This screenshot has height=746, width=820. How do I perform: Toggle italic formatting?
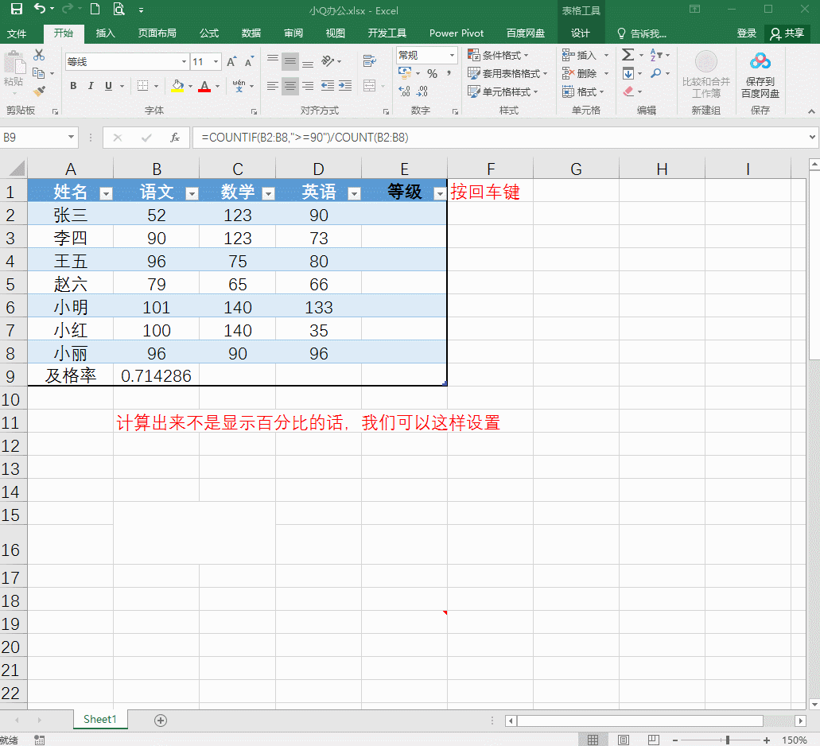(91, 86)
